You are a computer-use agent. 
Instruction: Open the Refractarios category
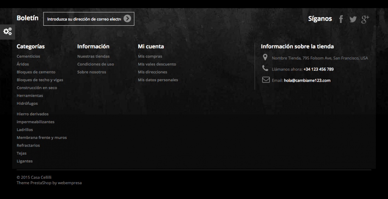pos(28,145)
